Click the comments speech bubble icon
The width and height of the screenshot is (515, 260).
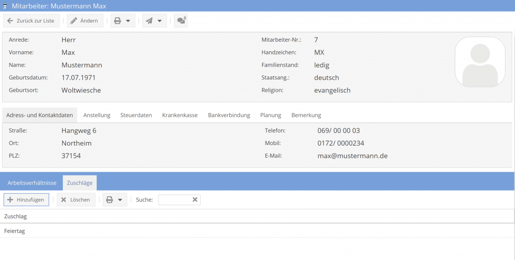tap(181, 21)
